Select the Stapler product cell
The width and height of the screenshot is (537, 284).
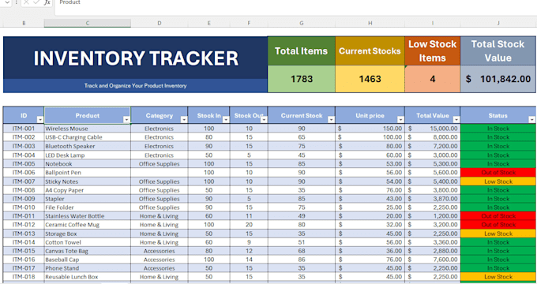point(88,199)
